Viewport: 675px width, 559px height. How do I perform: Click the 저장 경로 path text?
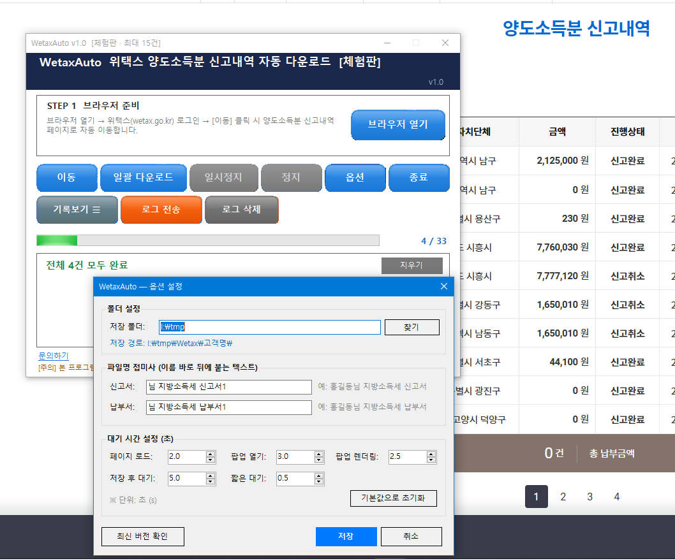tap(172, 343)
